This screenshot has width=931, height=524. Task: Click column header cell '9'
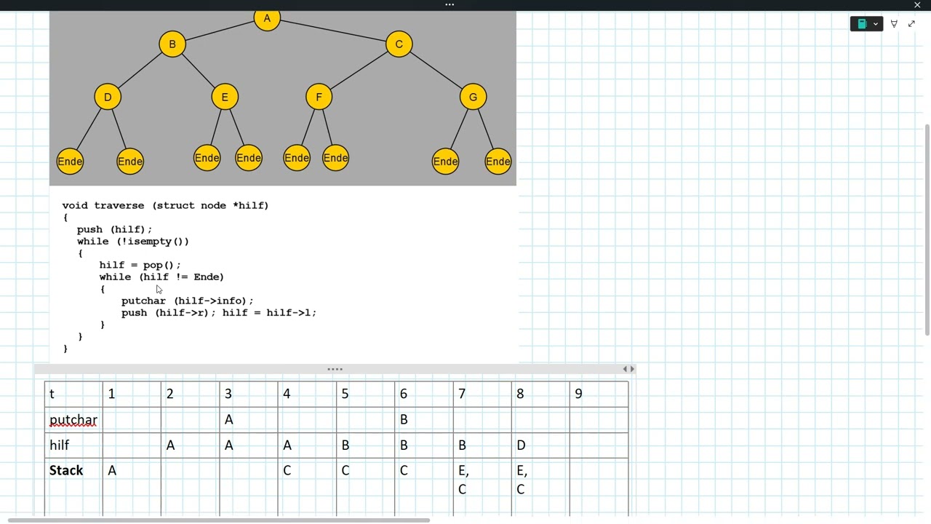[599, 394]
